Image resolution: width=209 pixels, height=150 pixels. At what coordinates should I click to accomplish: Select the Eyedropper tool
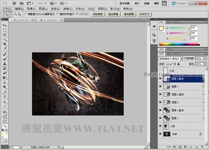click(x=5, y=49)
